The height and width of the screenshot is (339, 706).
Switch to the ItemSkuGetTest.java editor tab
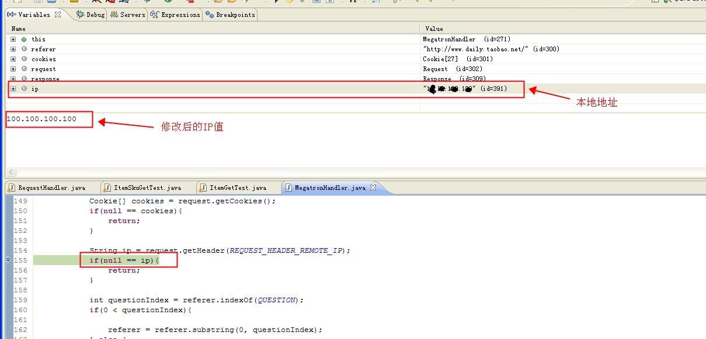[147, 188]
